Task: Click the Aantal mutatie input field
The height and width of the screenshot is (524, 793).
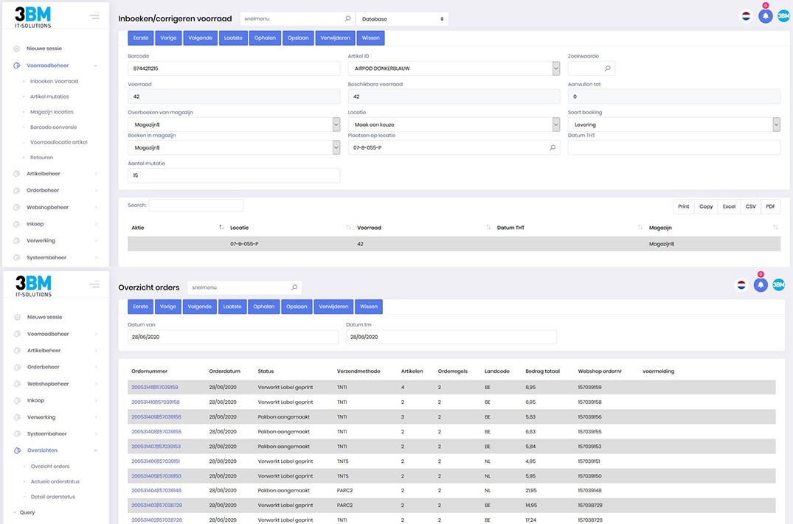Action: pyautogui.click(x=234, y=175)
